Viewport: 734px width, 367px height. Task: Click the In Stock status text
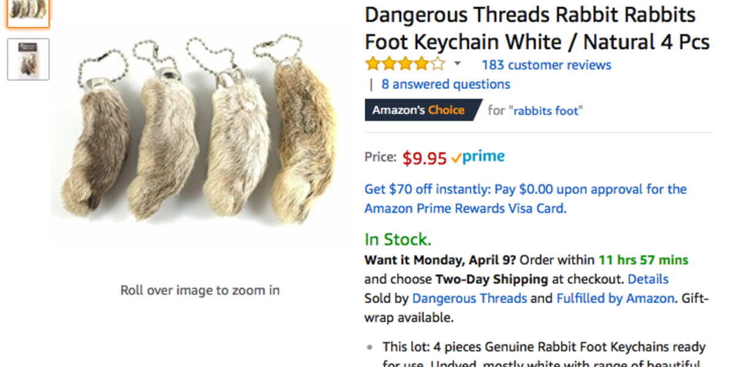click(398, 239)
